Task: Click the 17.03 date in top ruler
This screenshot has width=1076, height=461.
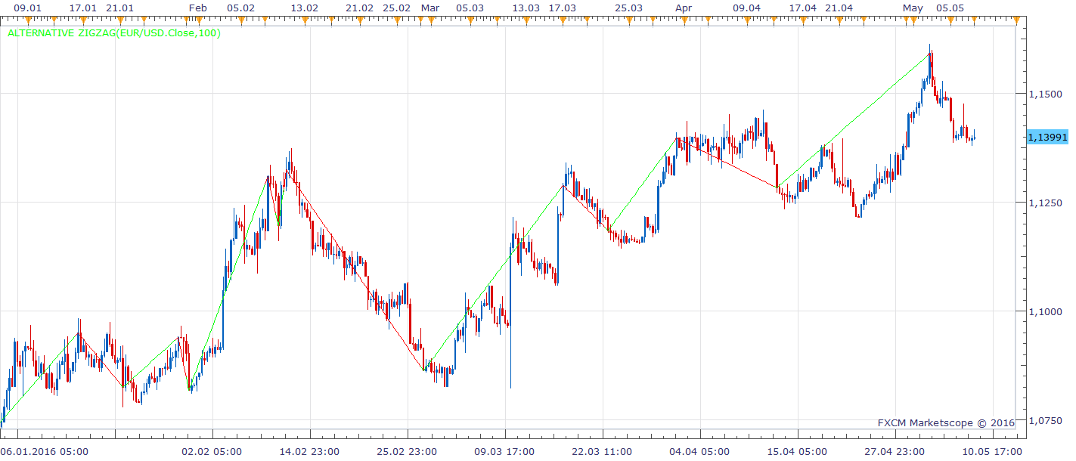Action: pyautogui.click(x=562, y=7)
